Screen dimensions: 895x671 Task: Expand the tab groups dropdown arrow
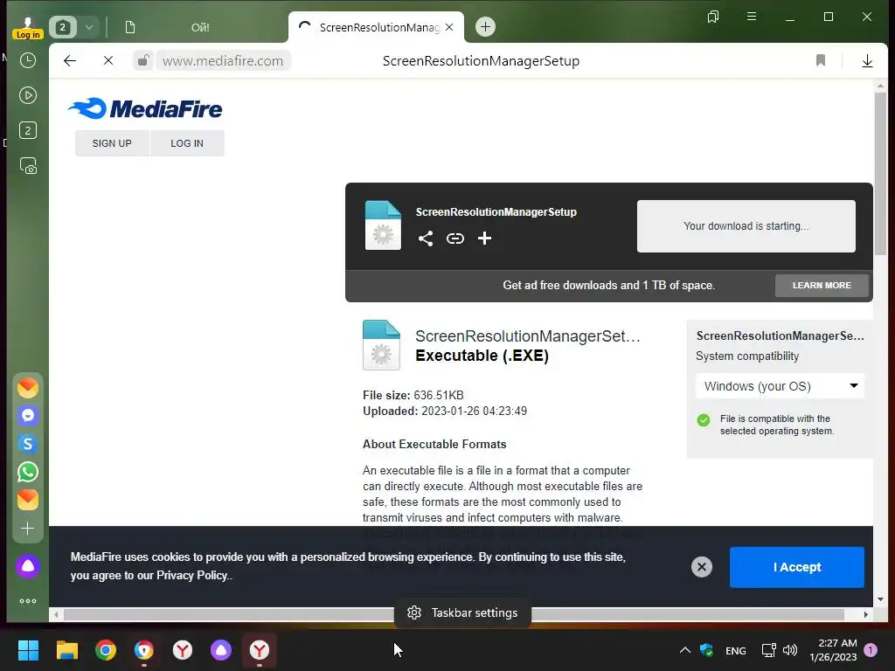click(x=89, y=27)
